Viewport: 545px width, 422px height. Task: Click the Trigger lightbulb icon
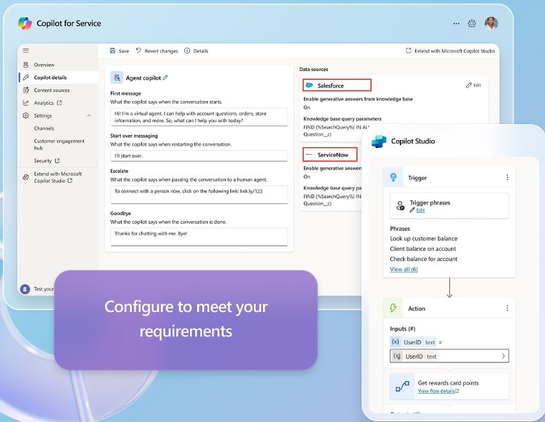[393, 178]
